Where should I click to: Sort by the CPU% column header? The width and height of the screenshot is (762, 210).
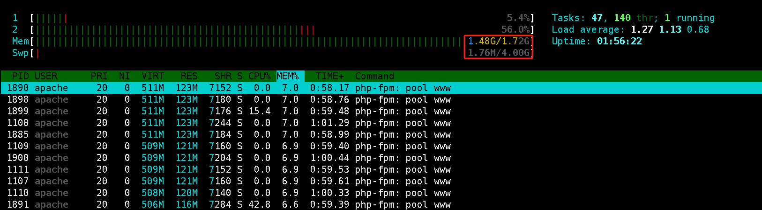coord(260,76)
